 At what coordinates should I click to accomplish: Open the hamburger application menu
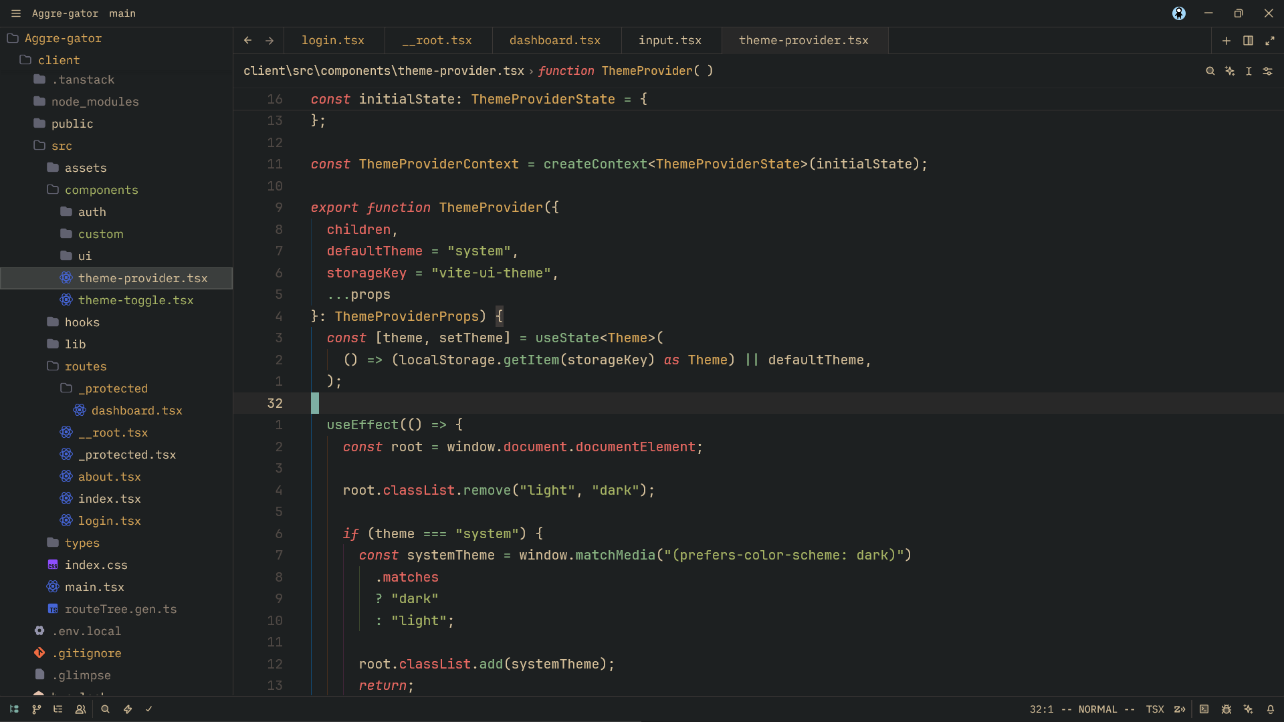point(16,13)
